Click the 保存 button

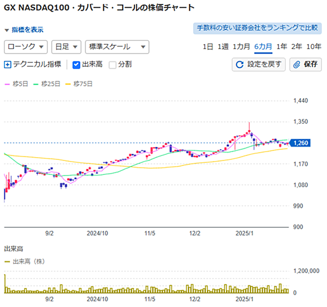[306, 65]
